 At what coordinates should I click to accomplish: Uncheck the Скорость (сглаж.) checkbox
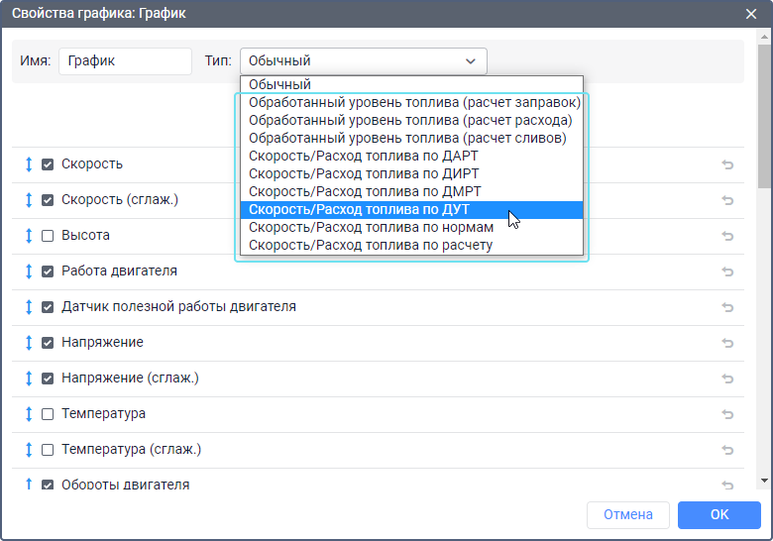[x=48, y=200]
